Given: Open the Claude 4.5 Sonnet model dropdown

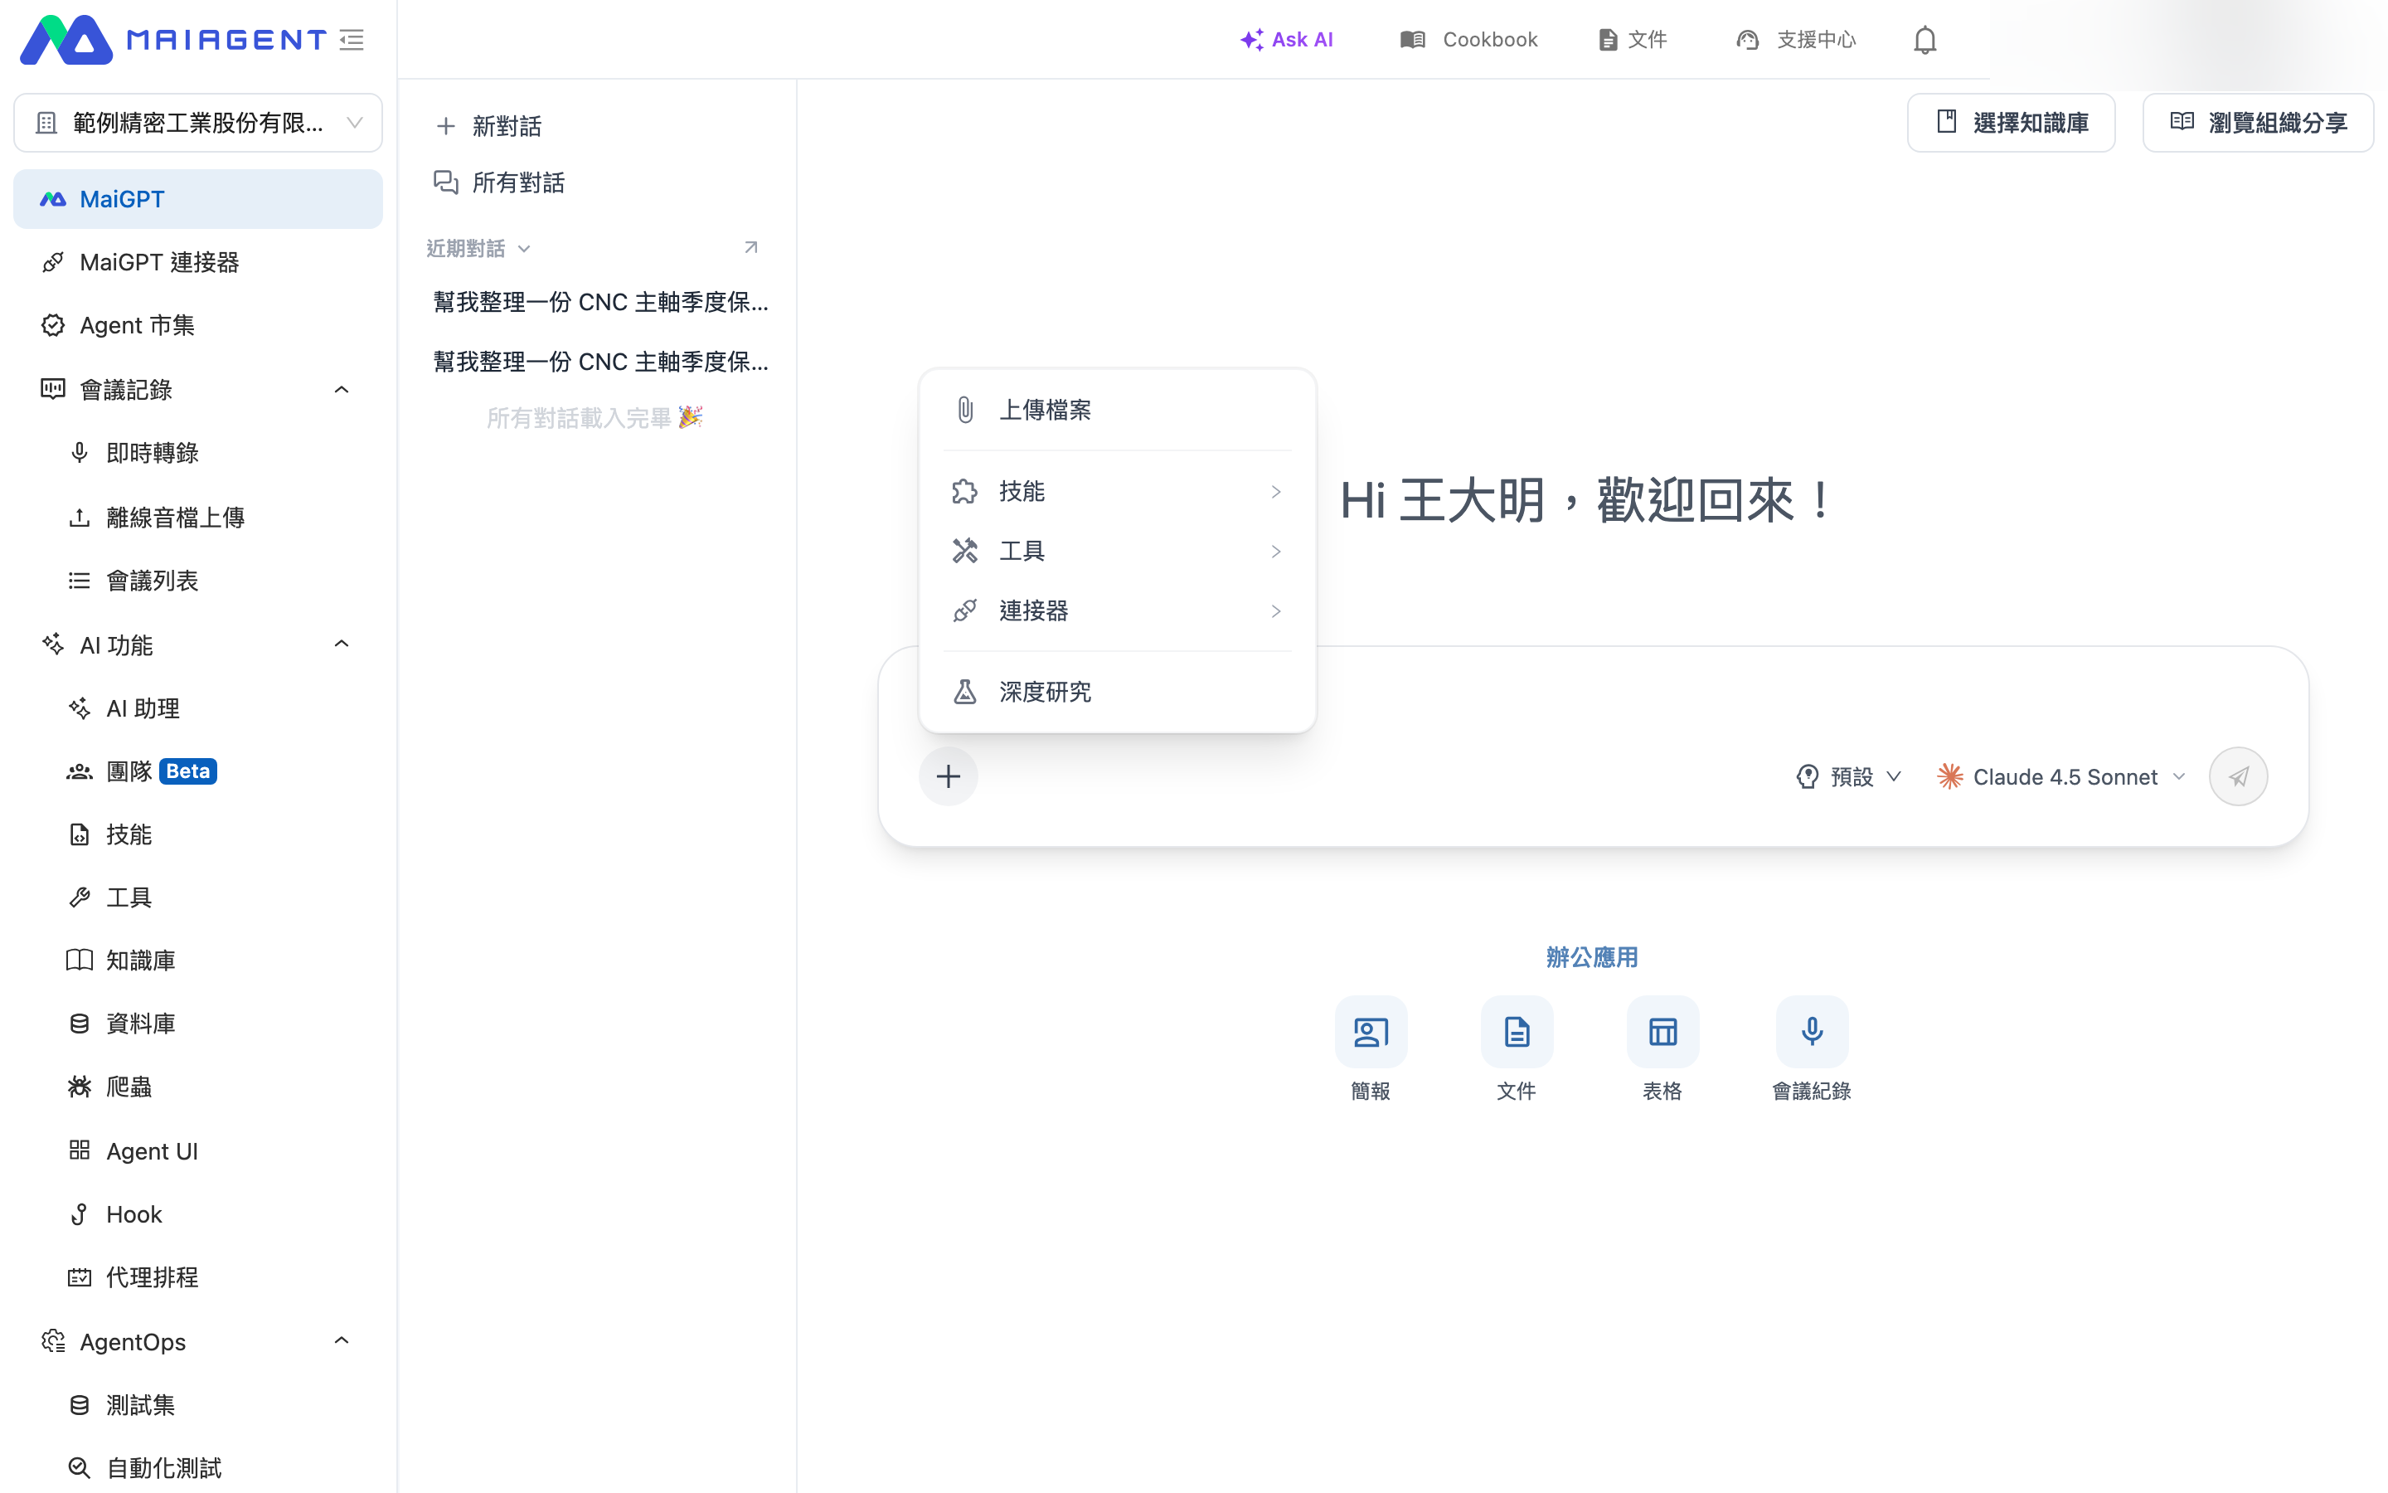Looking at the screenshot, I should 2060,777.
